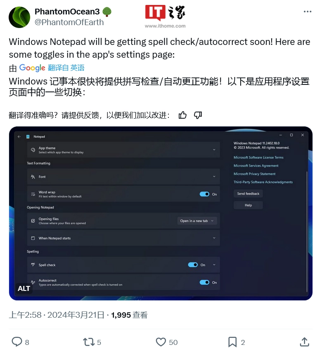
Task: Click the retweet icon
Action: point(89,342)
